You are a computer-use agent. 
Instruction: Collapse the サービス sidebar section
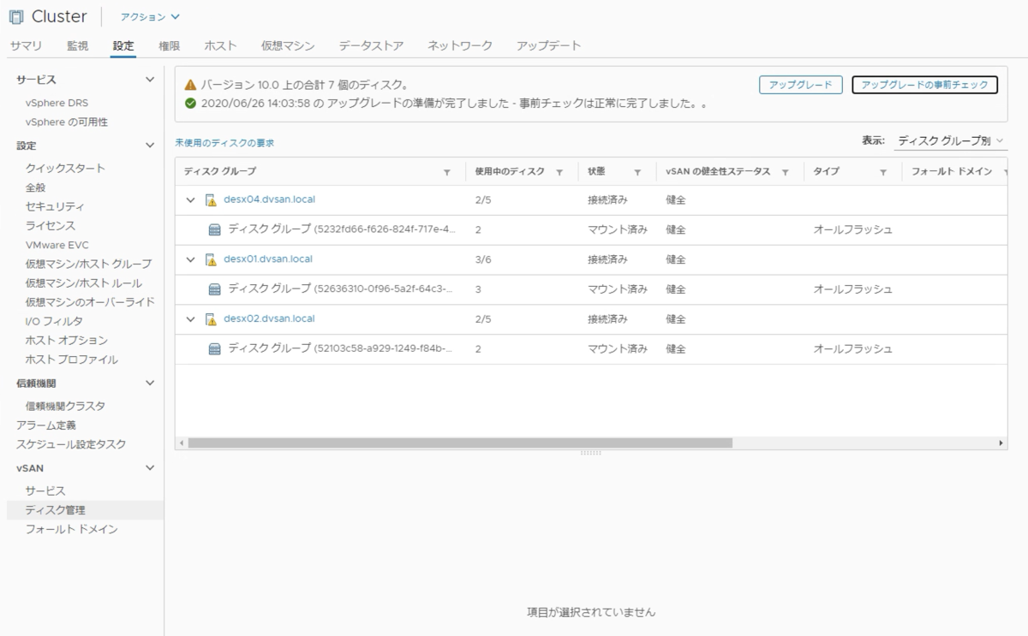tap(150, 80)
